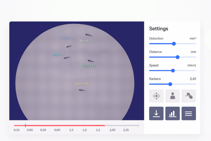Click the Object 13 tracking label
The height and width of the screenshot is (141, 211).
click(88, 66)
